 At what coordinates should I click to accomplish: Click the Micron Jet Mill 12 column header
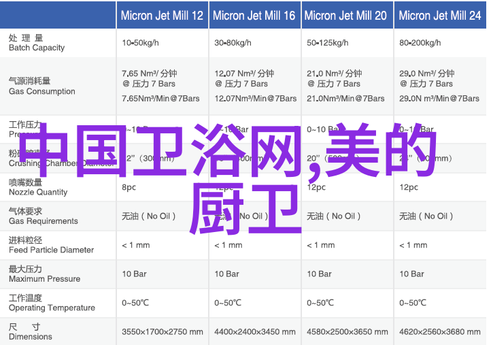pos(162,15)
